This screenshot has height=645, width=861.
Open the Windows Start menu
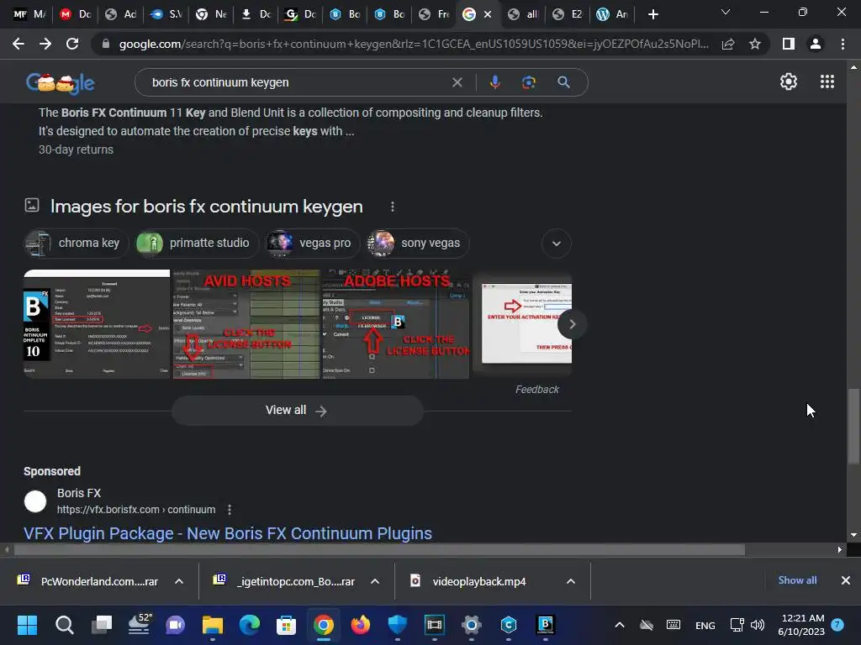click(27, 625)
